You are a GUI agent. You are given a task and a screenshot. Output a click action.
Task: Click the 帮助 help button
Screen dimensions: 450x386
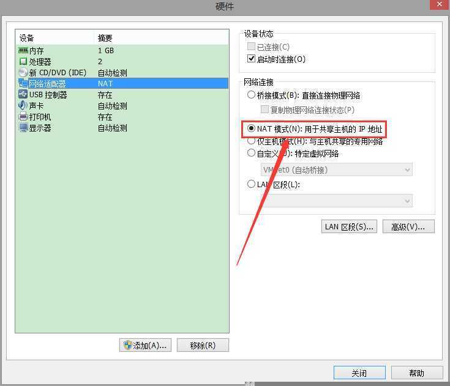click(x=417, y=373)
